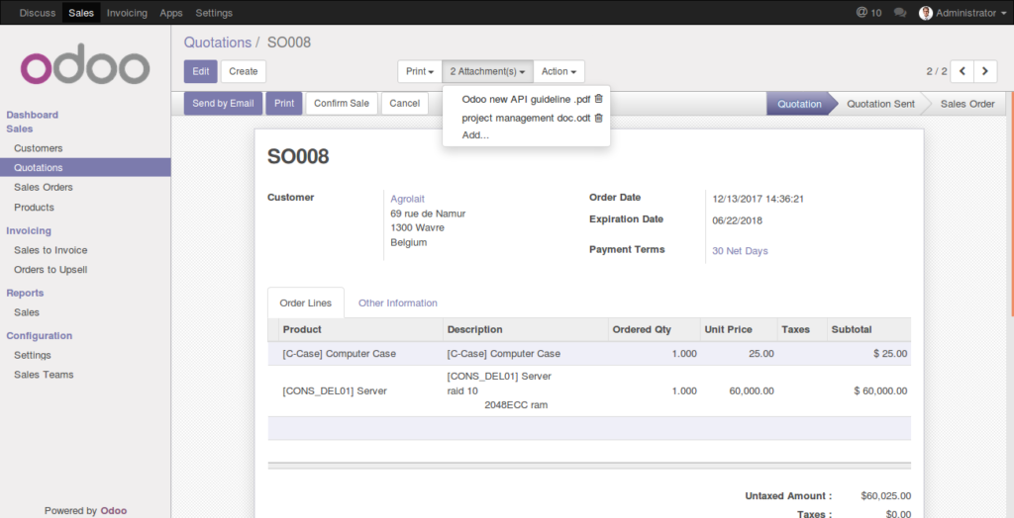
Task: Open the Agrolait customer link
Action: click(407, 199)
